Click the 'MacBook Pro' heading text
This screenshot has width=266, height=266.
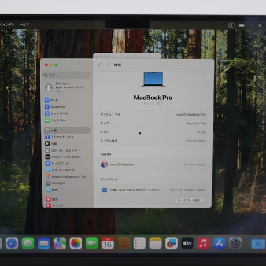pos(153,98)
